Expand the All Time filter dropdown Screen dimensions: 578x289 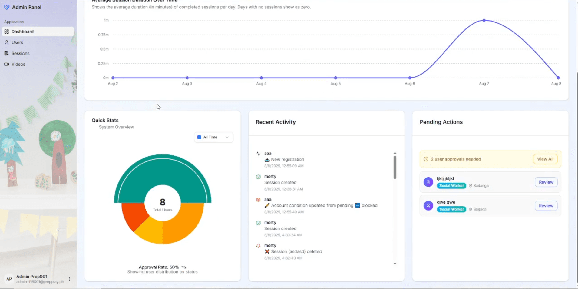click(213, 137)
